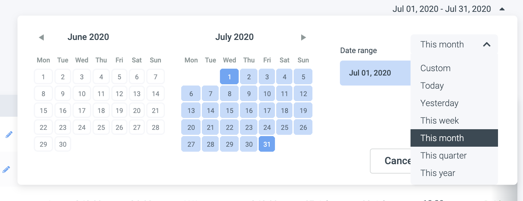Select Today from preset list
The image size is (523, 201).
(432, 86)
